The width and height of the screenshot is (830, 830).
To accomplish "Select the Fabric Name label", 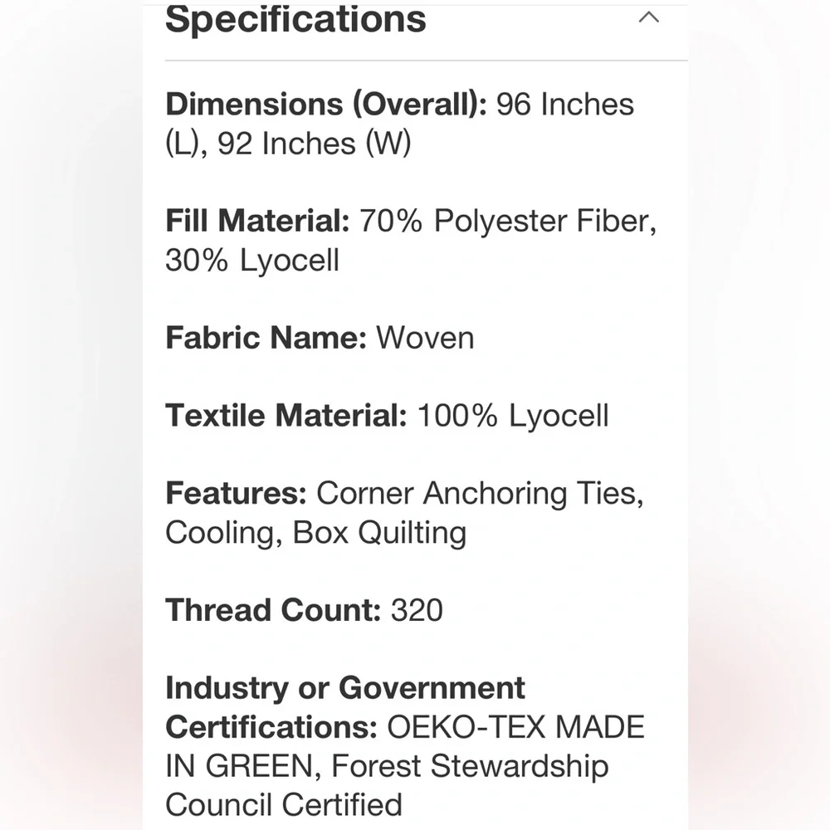I will [266, 338].
